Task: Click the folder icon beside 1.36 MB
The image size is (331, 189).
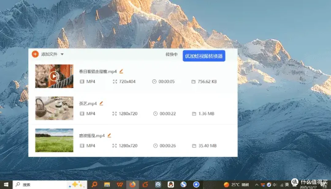Action: [x=194, y=113]
